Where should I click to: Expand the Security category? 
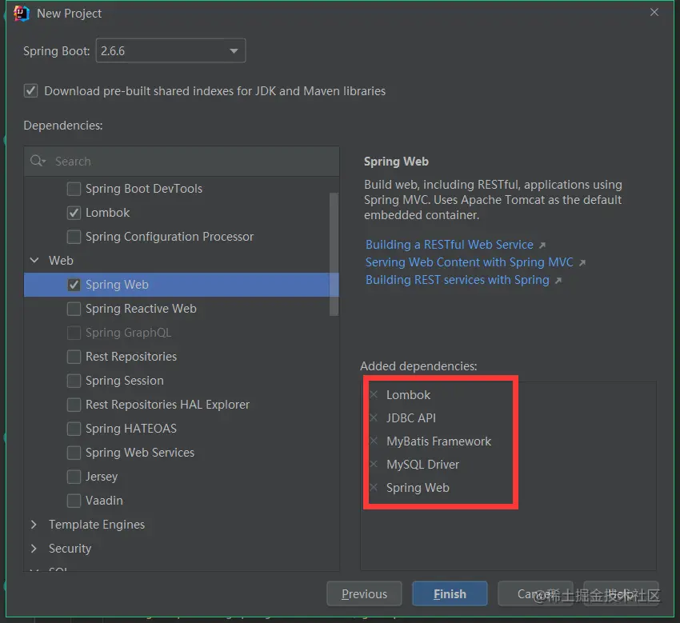(34, 549)
